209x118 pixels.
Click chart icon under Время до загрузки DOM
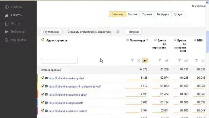pos(186,61)
